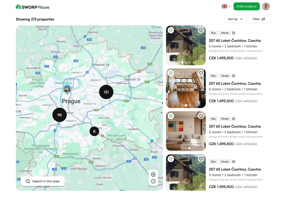Image resolution: width=286 pixels, height=208 pixels.
Task: Click the verified shield on first listing
Action: tap(171, 30)
